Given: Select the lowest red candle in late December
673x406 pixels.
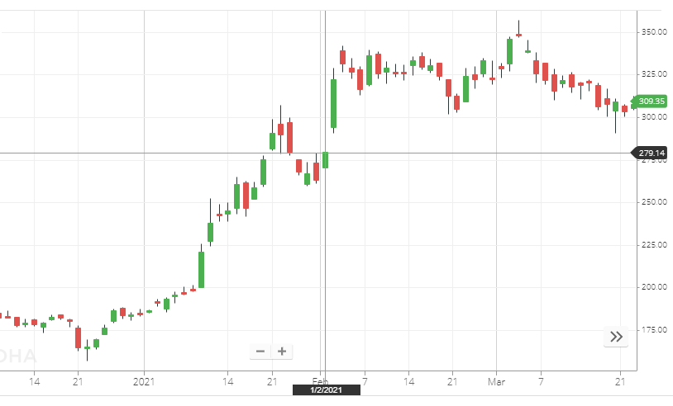Looking at the screenshot, I should 78,338.
